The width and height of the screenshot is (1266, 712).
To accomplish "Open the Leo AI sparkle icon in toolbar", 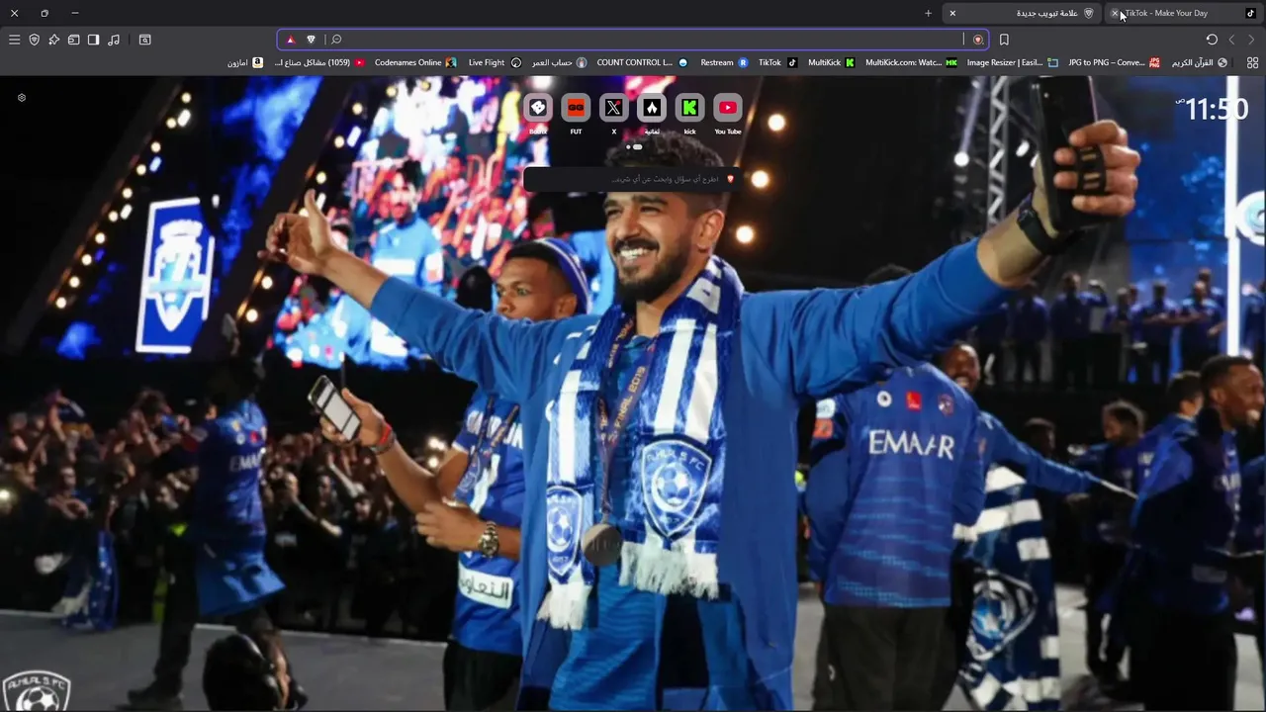I will coord(53,40).
